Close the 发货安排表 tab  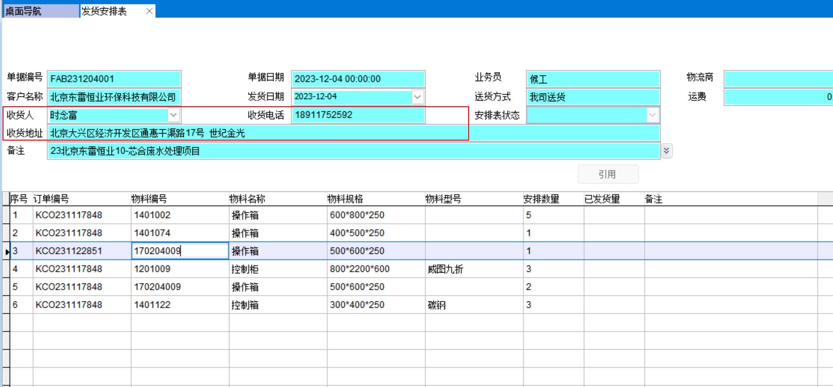point(149,11)
